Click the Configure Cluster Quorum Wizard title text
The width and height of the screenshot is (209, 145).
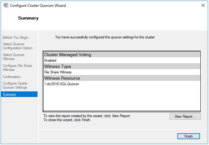click(x=38, y=6)
